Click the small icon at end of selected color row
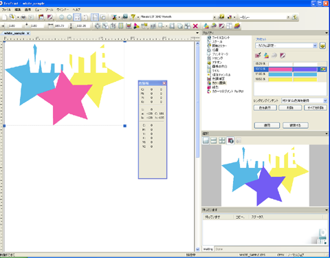Viewport: 330px width, 258px height. point(323,69)
